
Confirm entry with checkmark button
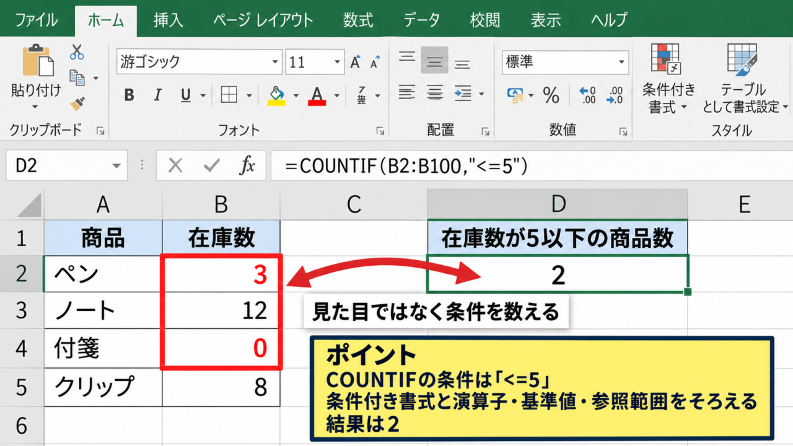pyautogui.click(x=212, y=165)
